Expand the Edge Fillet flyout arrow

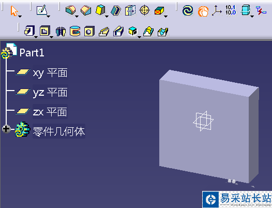click(77, 17)
